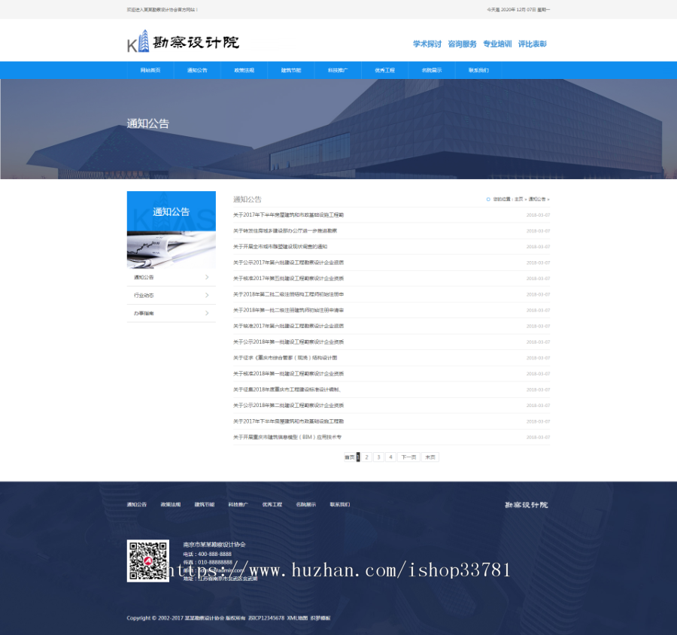Open sidebar item 行业动态
Image resolution: width=677 pixels, height=635 pixels.
pos(172,296)
